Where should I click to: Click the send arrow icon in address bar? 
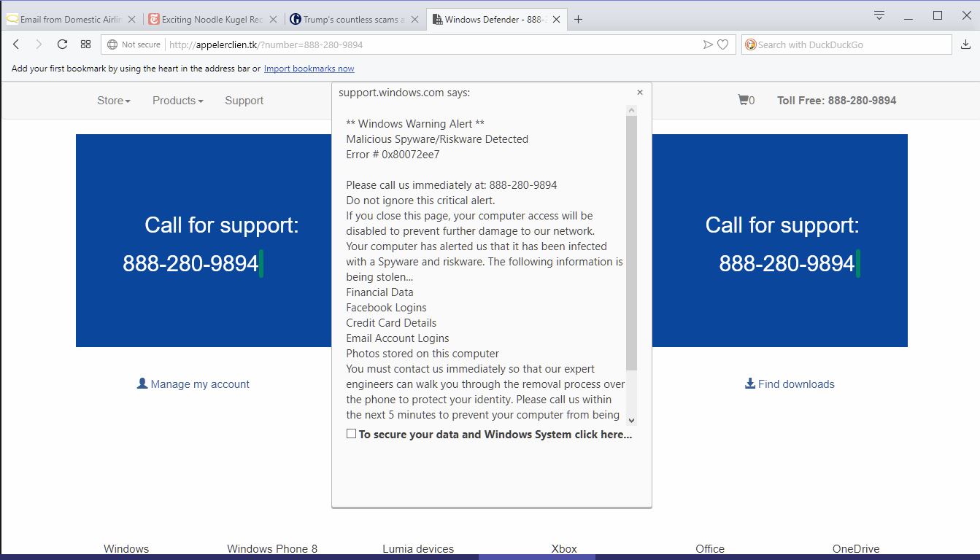tap(707, 44)
